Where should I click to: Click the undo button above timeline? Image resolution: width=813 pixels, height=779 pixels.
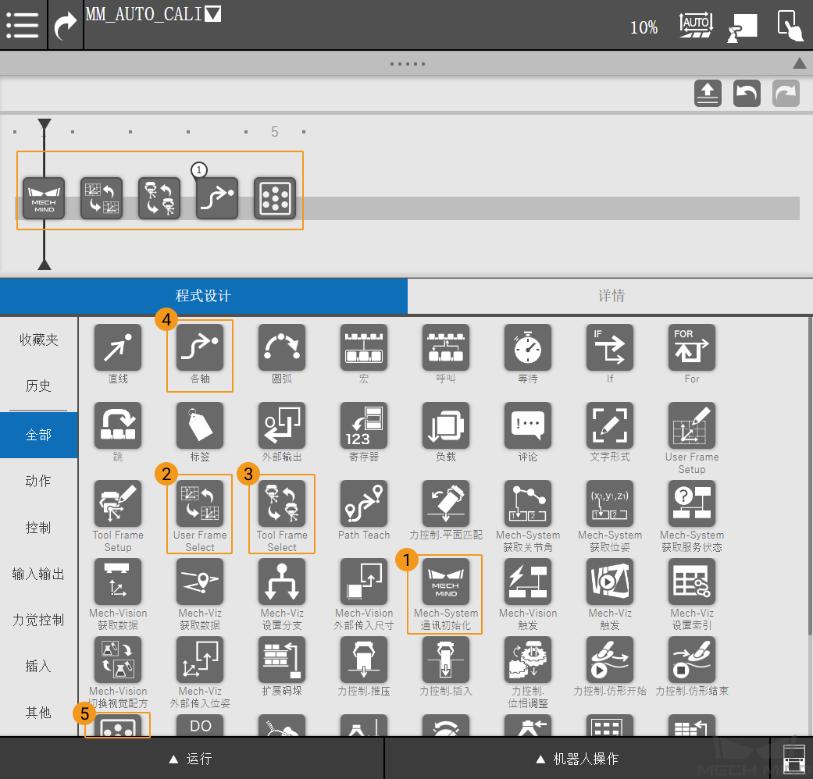[747, 94]
